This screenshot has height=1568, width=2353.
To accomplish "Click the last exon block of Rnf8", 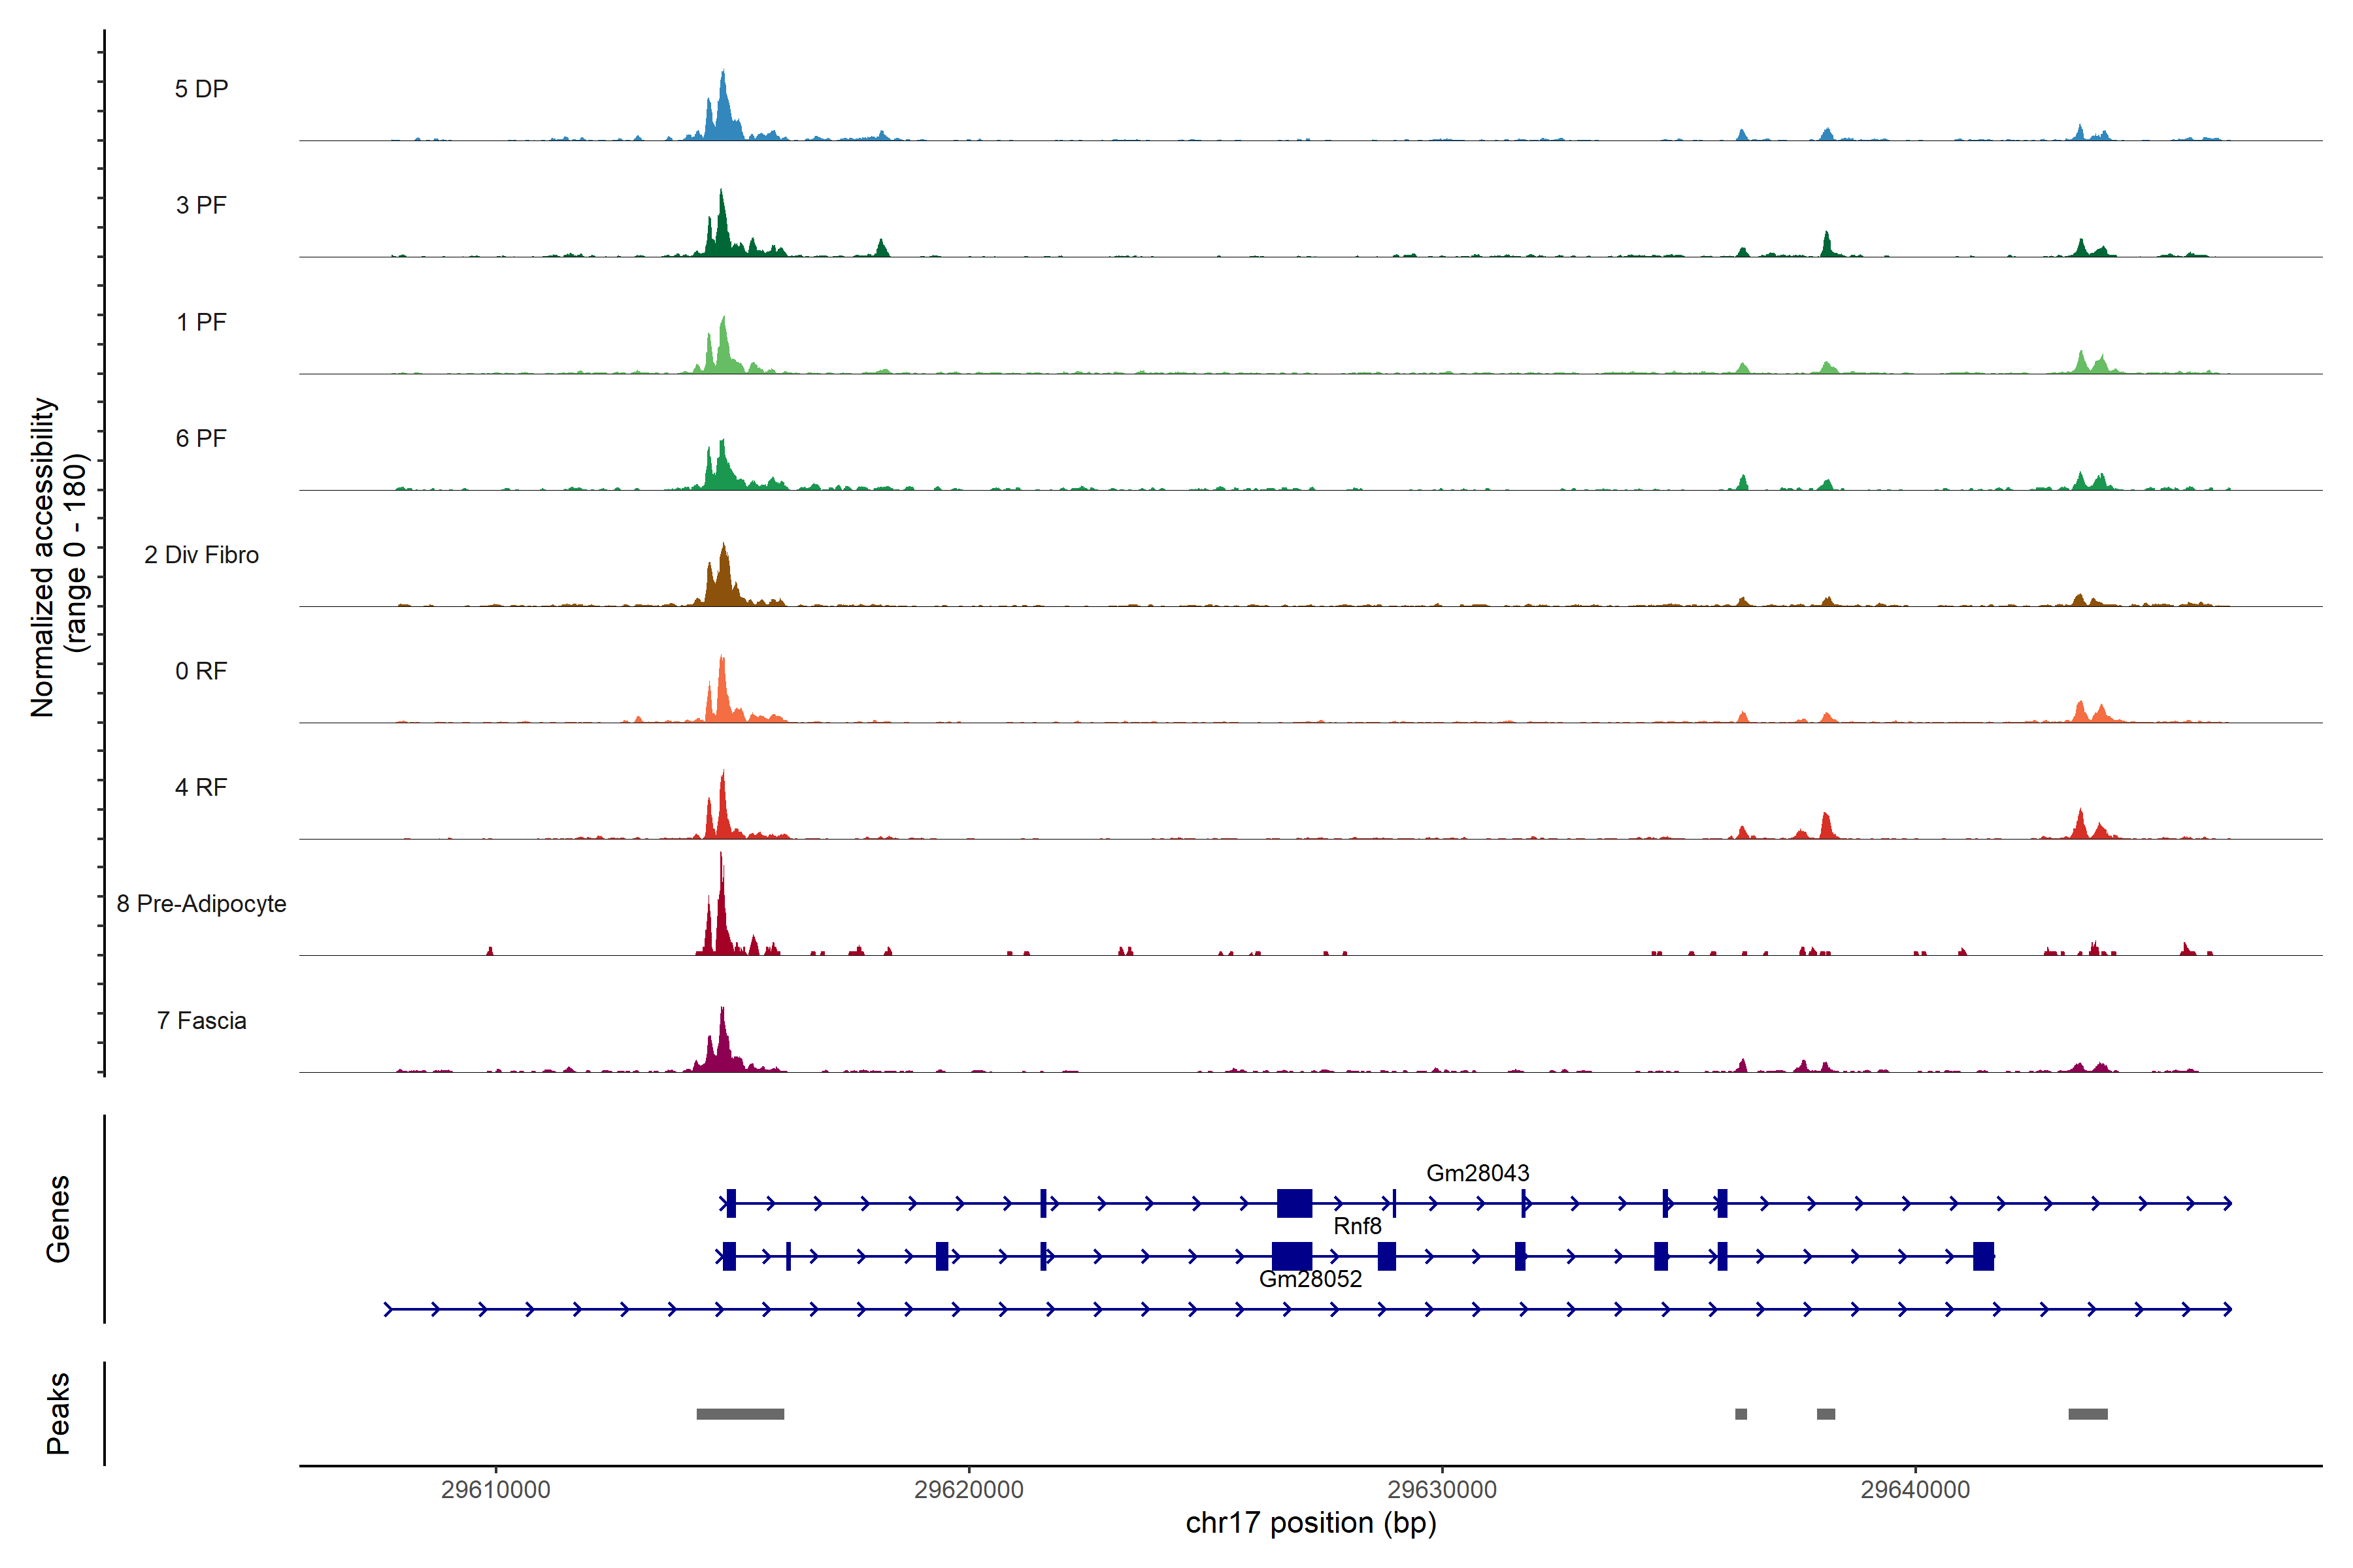I will point(1983,1256).
